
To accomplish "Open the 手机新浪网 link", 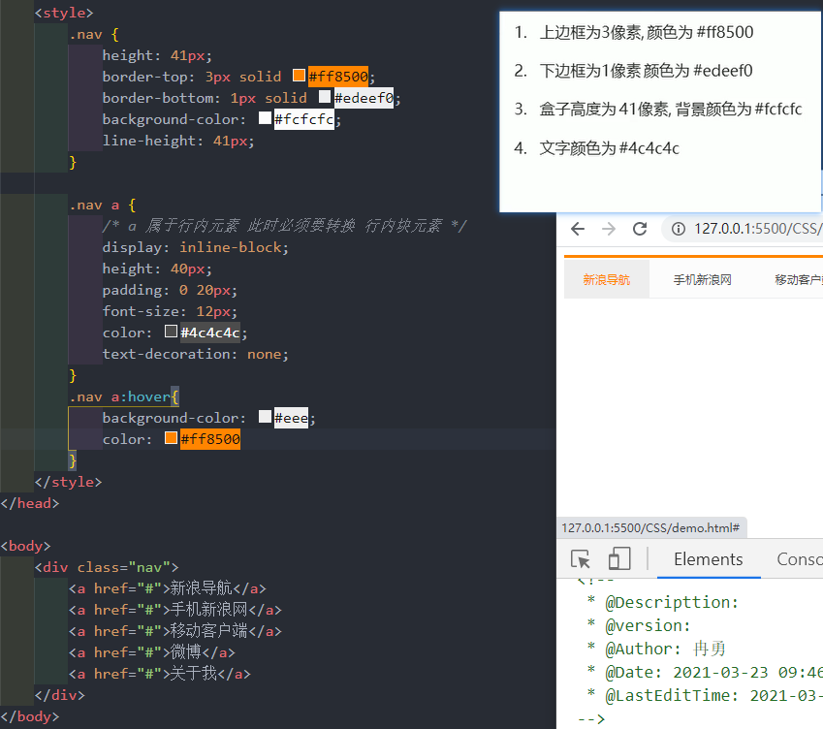I will (703, 280).
